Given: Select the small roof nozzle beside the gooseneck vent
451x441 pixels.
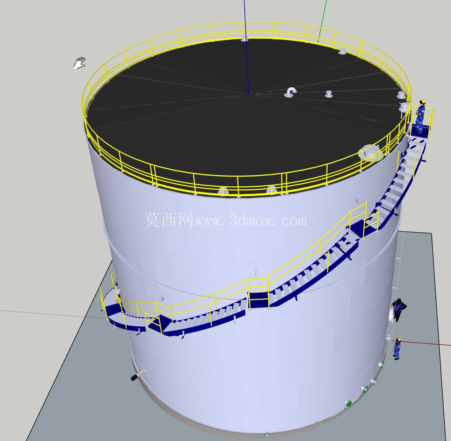Looking at the screenshot, I should [x=328, y=94].
